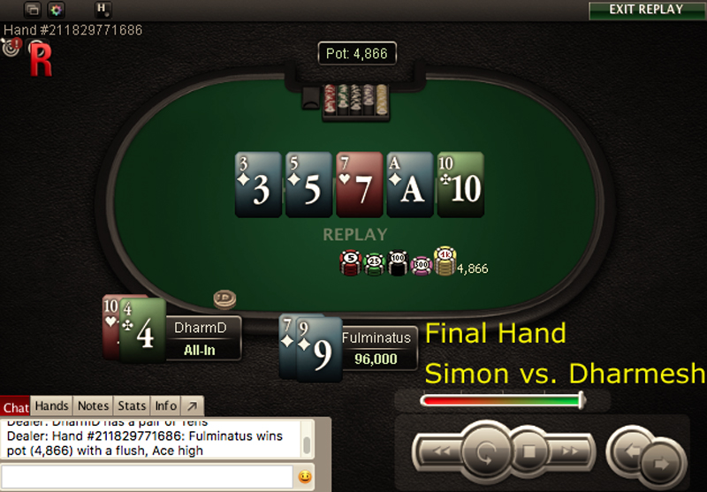707x492 pixels.
Task: Fast forward the replay
Action: click(x=570, y=451)
